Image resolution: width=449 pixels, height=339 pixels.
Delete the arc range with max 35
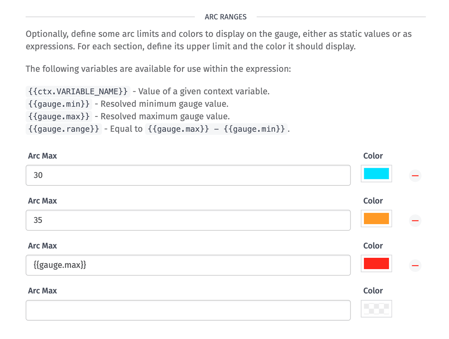tap(415, 221)
